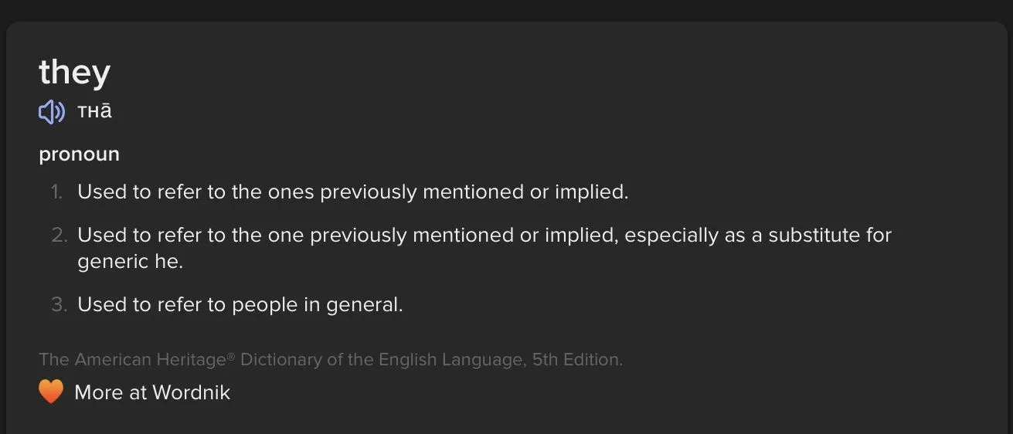Click the headword "they"
Image resolution: width=1013 pixels, height=434 pixels.
click(x=75, y=72)
